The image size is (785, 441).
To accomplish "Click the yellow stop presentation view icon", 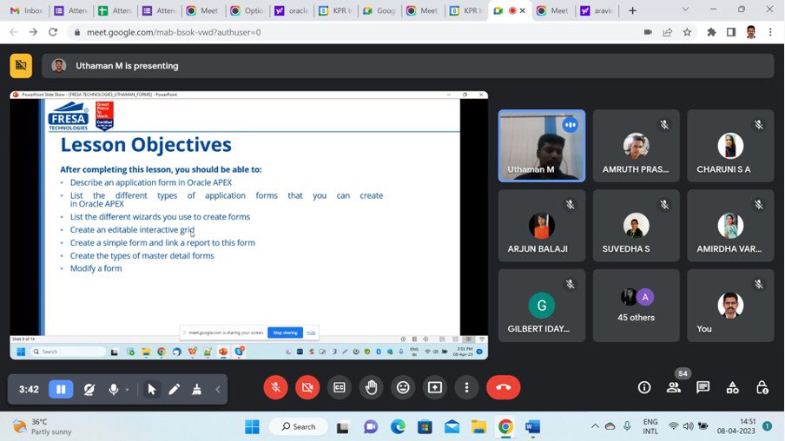I will click(21, 66).
